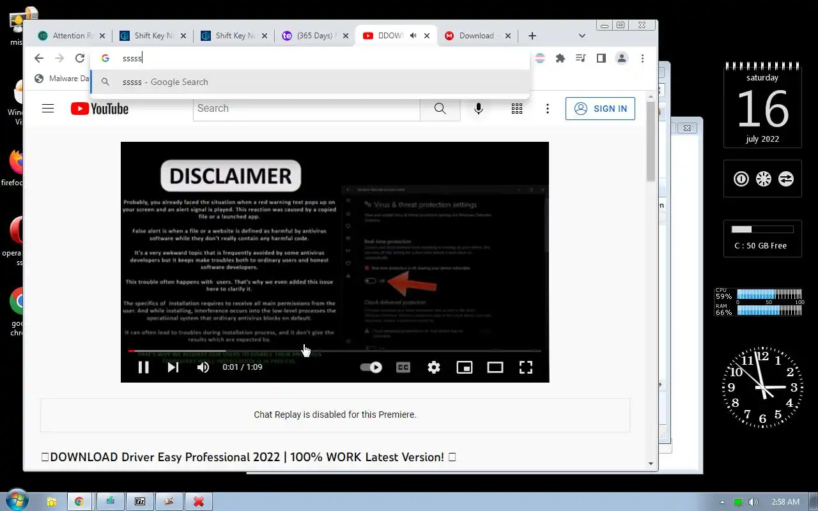Open the Chrome taskbar button
This screenshot has width=818, height=511.
click(79, 501)
